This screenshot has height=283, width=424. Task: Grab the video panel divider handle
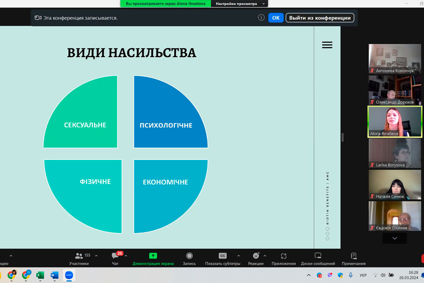coord(342,137)
